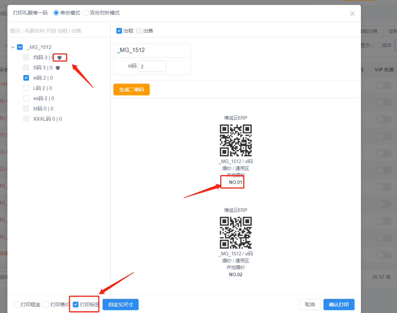Collapse the _MG_1512 tree node
397x313 pixels.
coord(12,47)
